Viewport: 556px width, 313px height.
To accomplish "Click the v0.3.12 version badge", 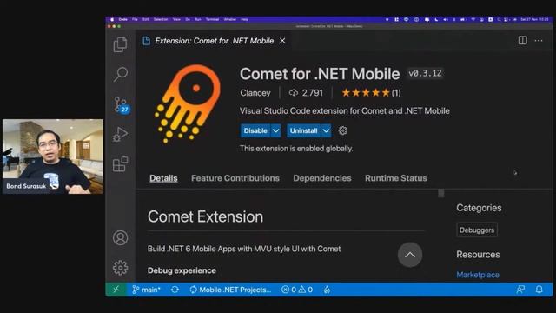I will point(425,73).
